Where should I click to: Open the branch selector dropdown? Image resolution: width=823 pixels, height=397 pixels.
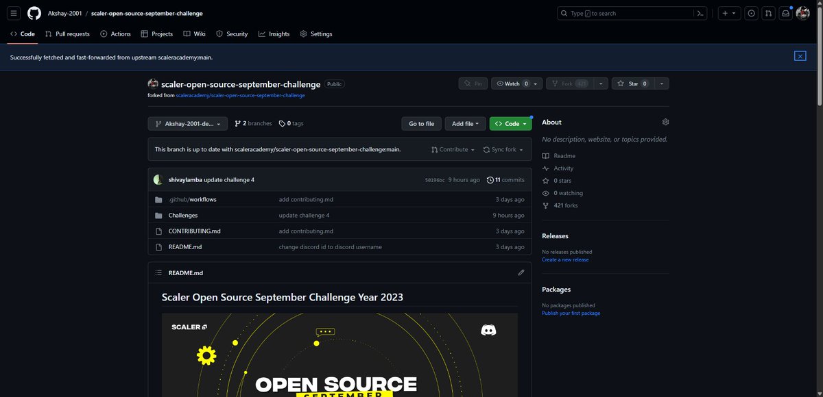[188, 123]
